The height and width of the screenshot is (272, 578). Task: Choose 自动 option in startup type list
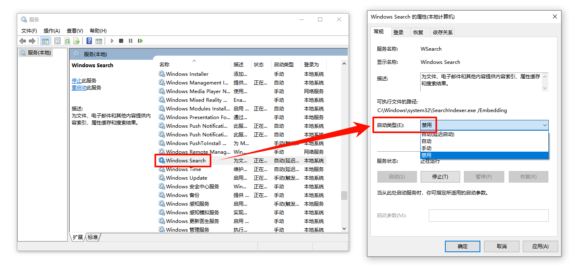click(484, 141)
